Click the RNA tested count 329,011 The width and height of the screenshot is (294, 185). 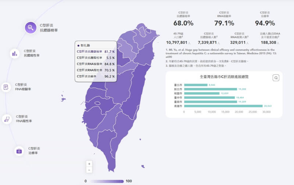pos(238,42)
